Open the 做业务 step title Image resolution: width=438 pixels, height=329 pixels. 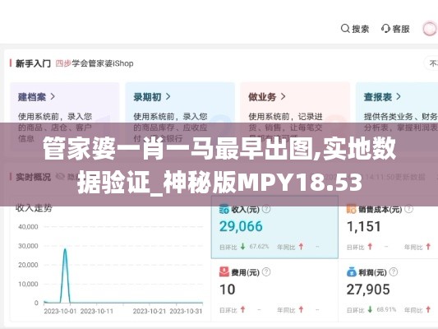[x=262, y=97]
